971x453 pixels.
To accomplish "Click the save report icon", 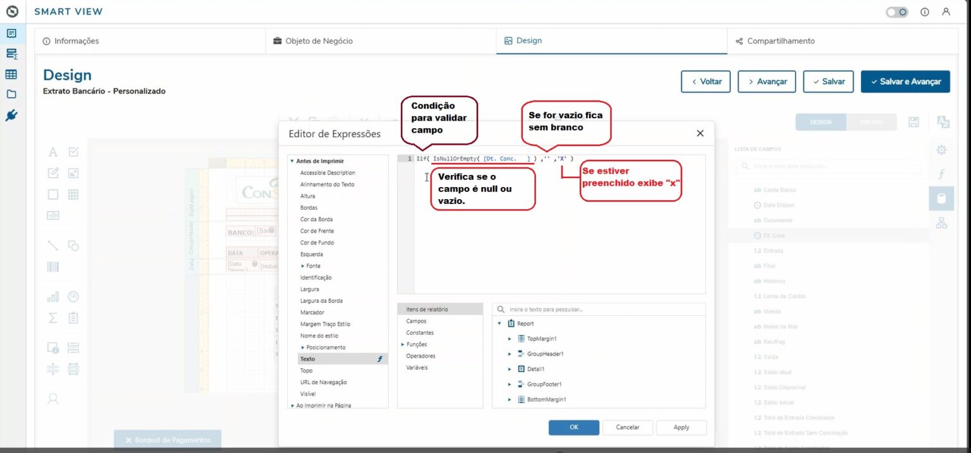I will (x=913, y=122).
